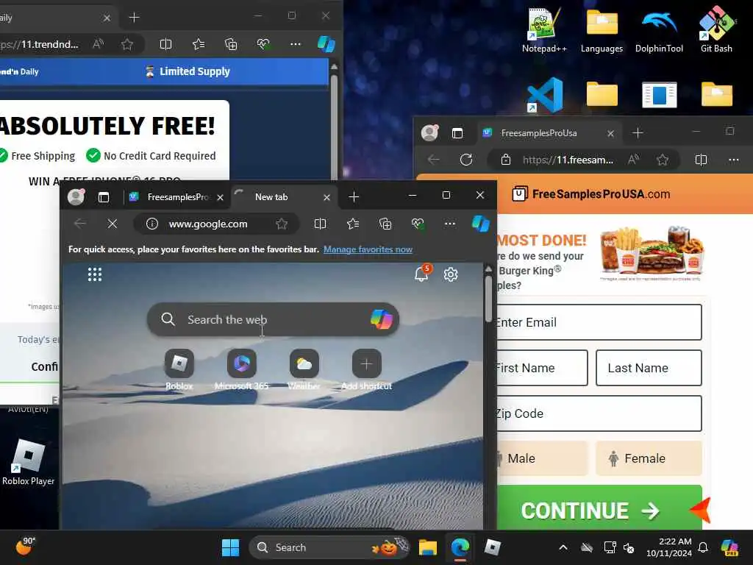Image resolution: width=753 pixels, height=565 pixels.
Task: Click the Microsoft Edge taskbar icon
Action: [x=460, y=547]
